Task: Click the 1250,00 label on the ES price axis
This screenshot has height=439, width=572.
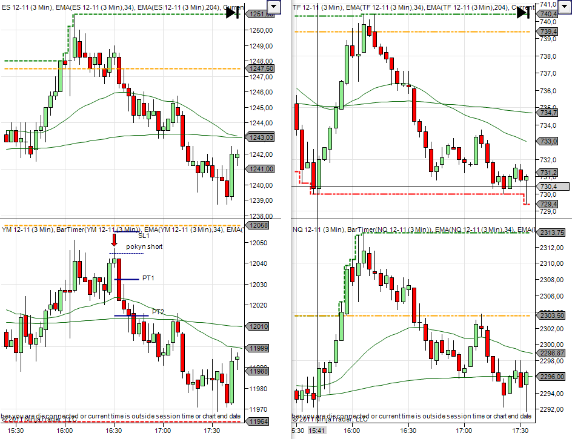Action: (x=261, y=30)
